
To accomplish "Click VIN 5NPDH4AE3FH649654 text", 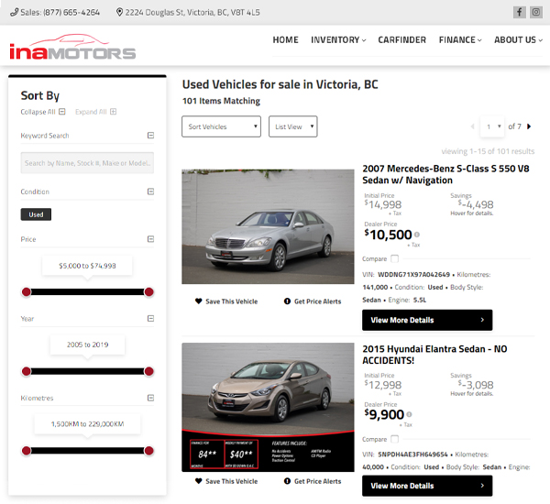I will pos(412,455).
